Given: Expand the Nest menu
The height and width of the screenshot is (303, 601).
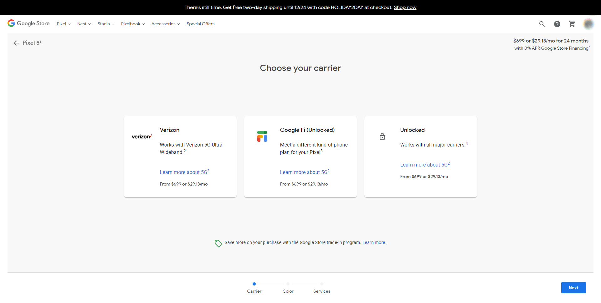Looking at the screenshot, I should tap(84, 24).
